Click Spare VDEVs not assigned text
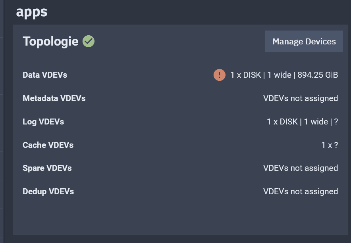Image resolution: width=351 pixels, height=243 pixels. (301, 168)
